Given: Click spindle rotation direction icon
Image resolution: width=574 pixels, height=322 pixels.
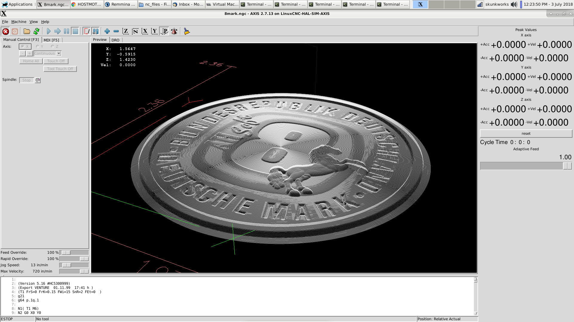Looking at the screenshot, I should pos(38,80).
